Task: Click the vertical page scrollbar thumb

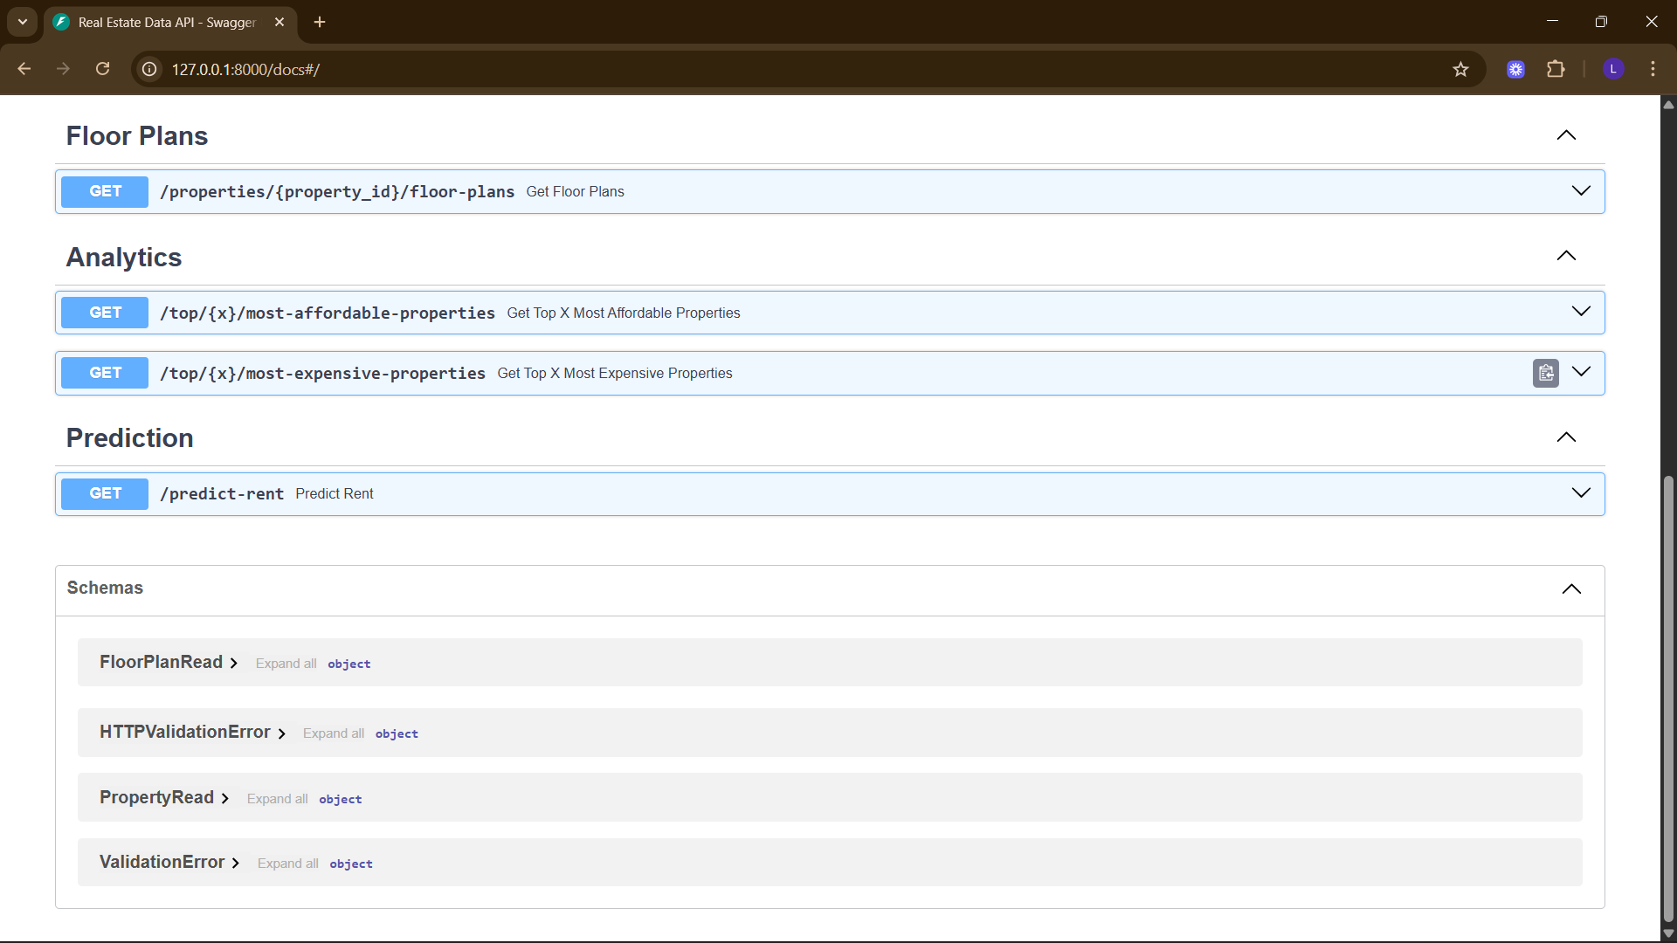Action: 1668,699
